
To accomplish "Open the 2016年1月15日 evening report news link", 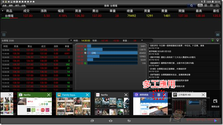I will tap(160, 51).
